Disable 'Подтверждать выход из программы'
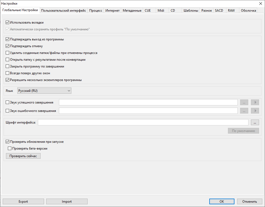Screen dimensions: 265x207 pyautogui.click(x=8, y=40)
